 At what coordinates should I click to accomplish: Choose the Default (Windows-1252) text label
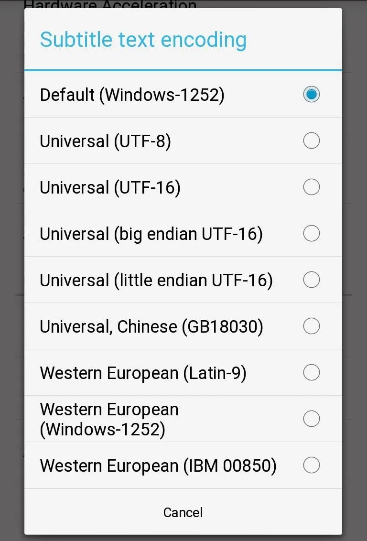tap(132, 95)
